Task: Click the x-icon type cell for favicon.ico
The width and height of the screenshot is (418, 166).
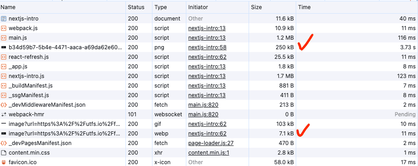Action: [163, 162]
